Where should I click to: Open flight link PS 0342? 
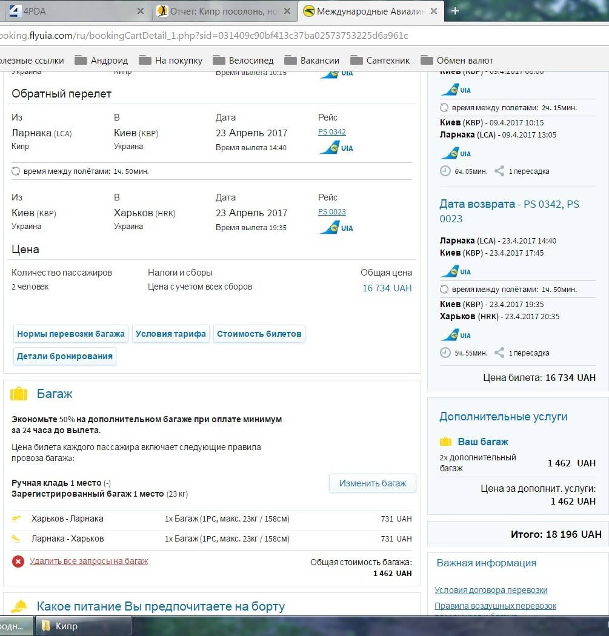pyautogui.click(x=331, y=131)
